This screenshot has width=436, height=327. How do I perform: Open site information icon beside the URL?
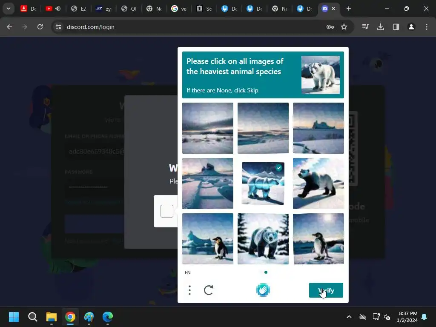point(58,27)
